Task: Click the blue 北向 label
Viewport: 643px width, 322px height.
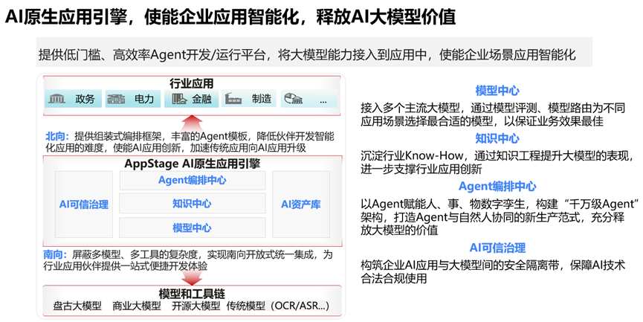Action: tap(57, 137)
